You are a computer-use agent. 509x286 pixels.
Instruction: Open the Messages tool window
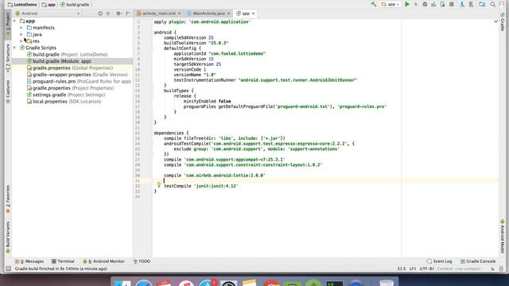pyautogui.click(x=29, y=261)
